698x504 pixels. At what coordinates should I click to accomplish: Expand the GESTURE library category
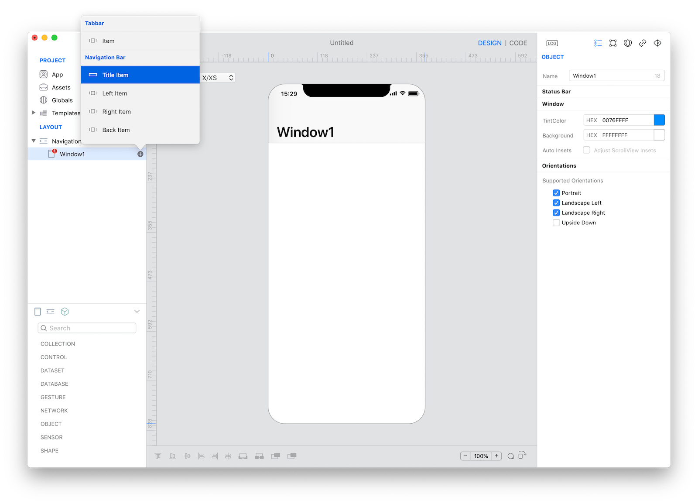point(53,398)
